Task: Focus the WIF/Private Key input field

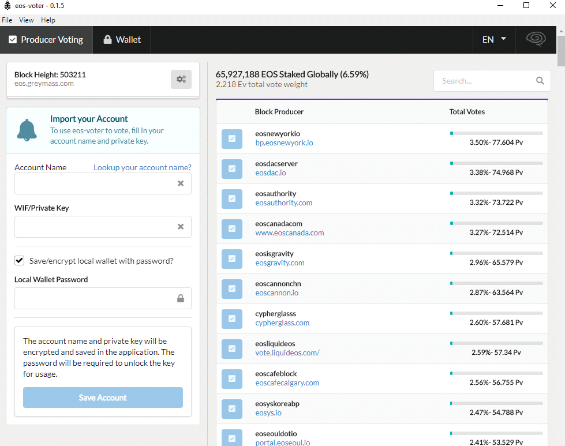Action: (x=103, y=227)
